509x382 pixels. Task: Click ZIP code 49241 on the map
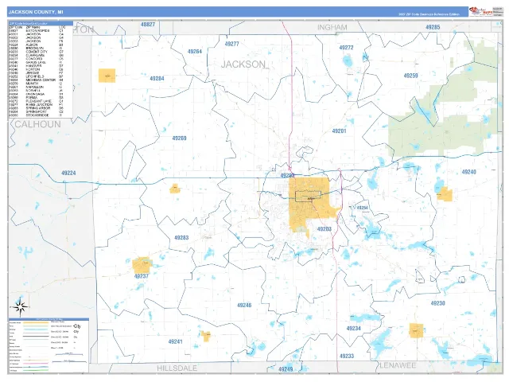click(x=175, y=341)
